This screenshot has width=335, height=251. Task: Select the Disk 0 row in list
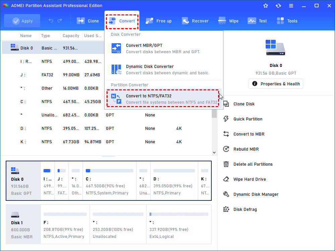click(53, 48)
